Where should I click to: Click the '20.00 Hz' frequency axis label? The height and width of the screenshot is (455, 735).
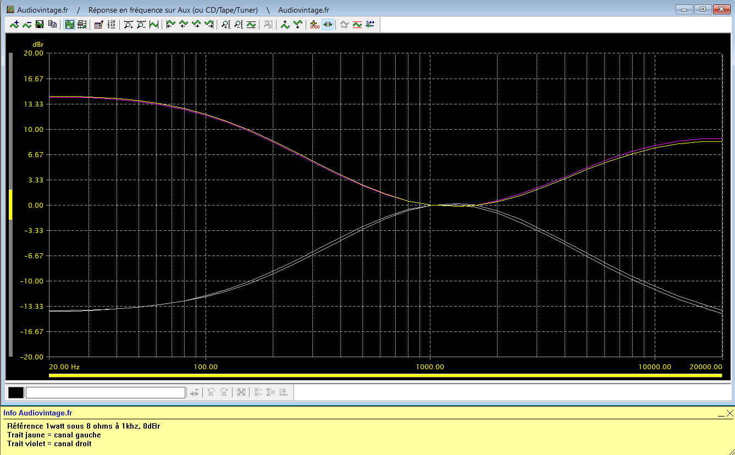64,367
